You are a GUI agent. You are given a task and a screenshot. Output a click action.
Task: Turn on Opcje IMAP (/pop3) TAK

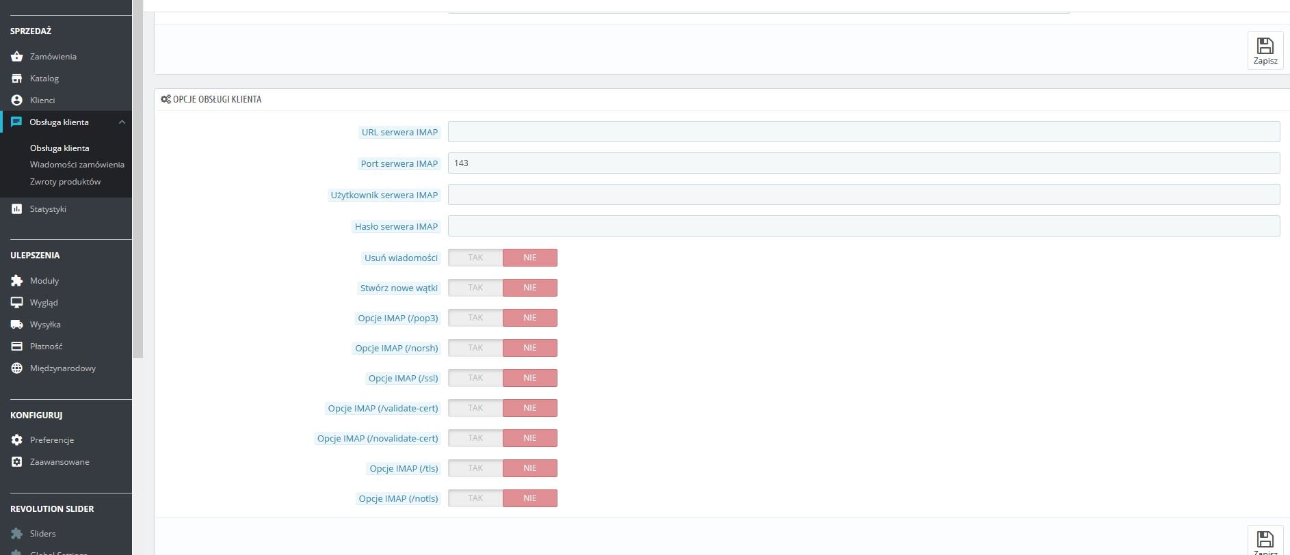coord(475,318)
